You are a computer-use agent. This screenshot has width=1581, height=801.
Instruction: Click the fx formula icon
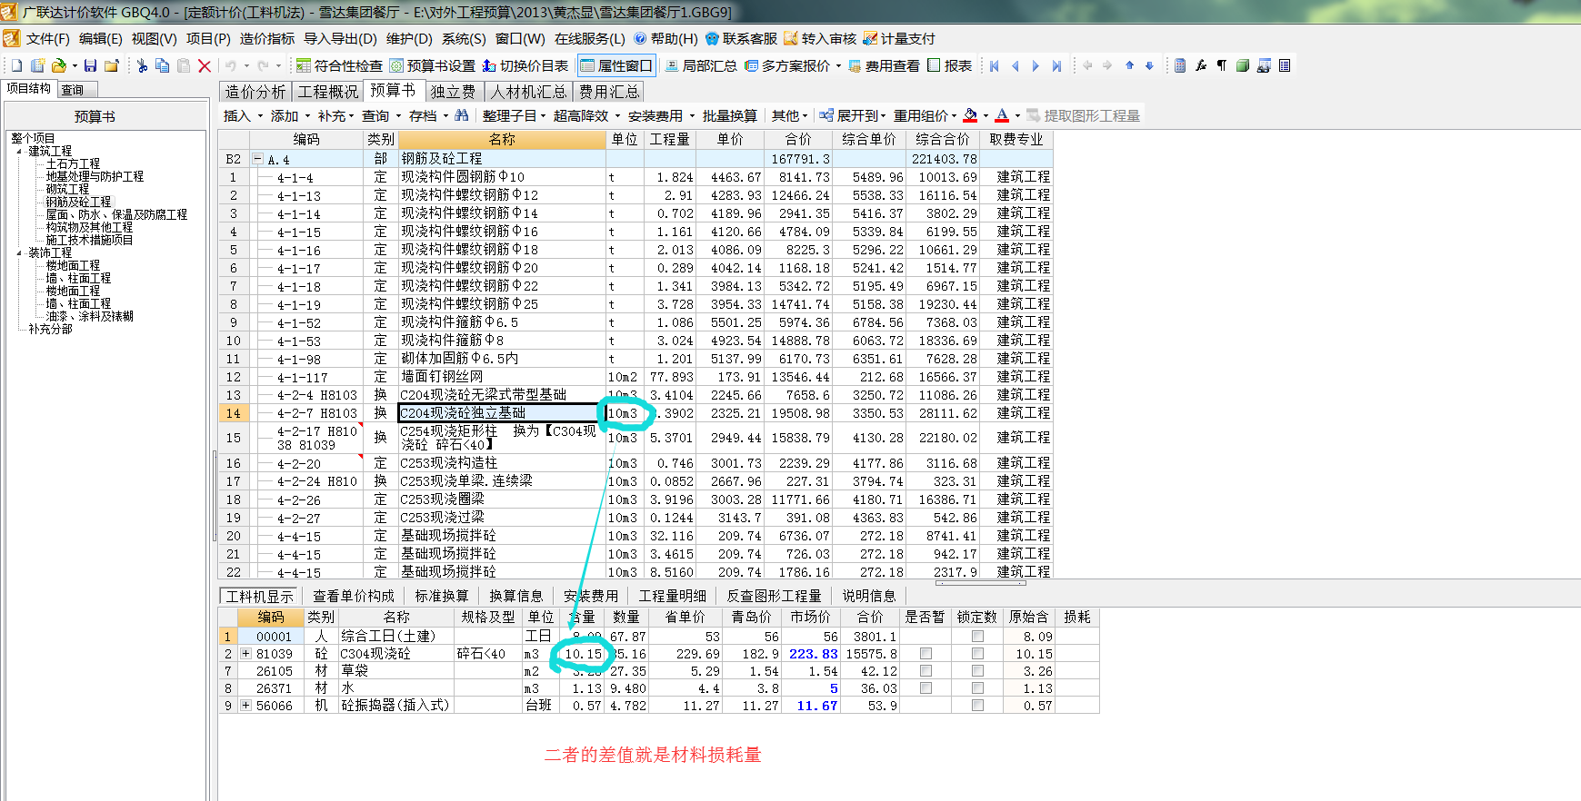1201,65
